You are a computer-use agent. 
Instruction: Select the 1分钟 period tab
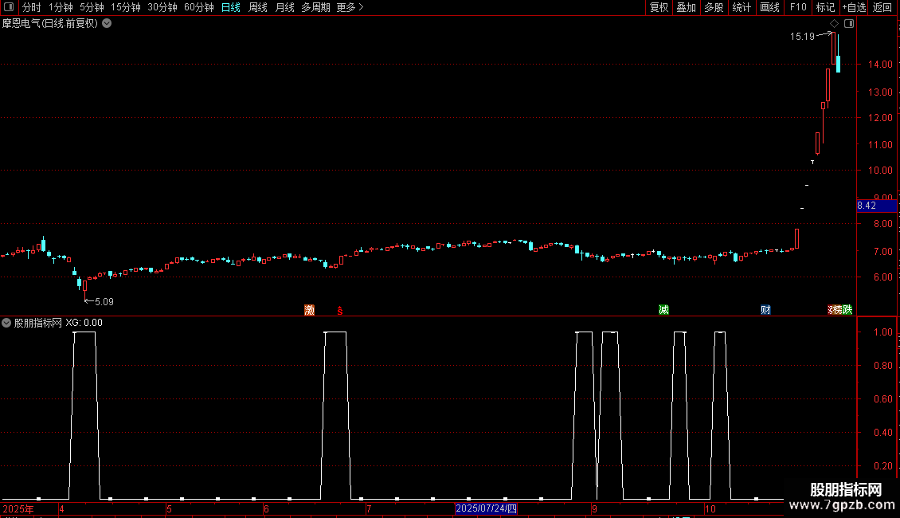pos(61,7)
